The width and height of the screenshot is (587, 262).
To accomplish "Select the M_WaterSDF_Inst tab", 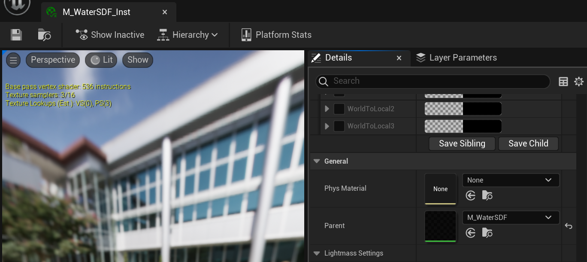I will click(97, 12).
